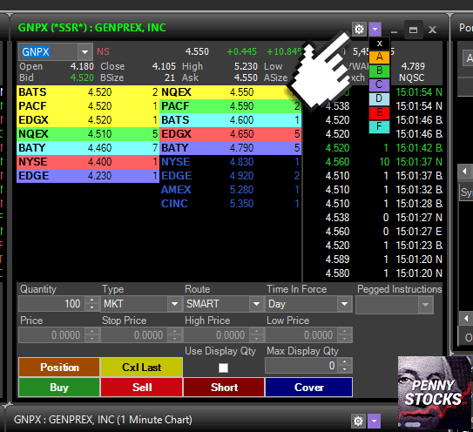Increase the Max Display Qty stepper
Image resolution: width=473 pixels, height=432 pixels.
(x=344, y=361)
